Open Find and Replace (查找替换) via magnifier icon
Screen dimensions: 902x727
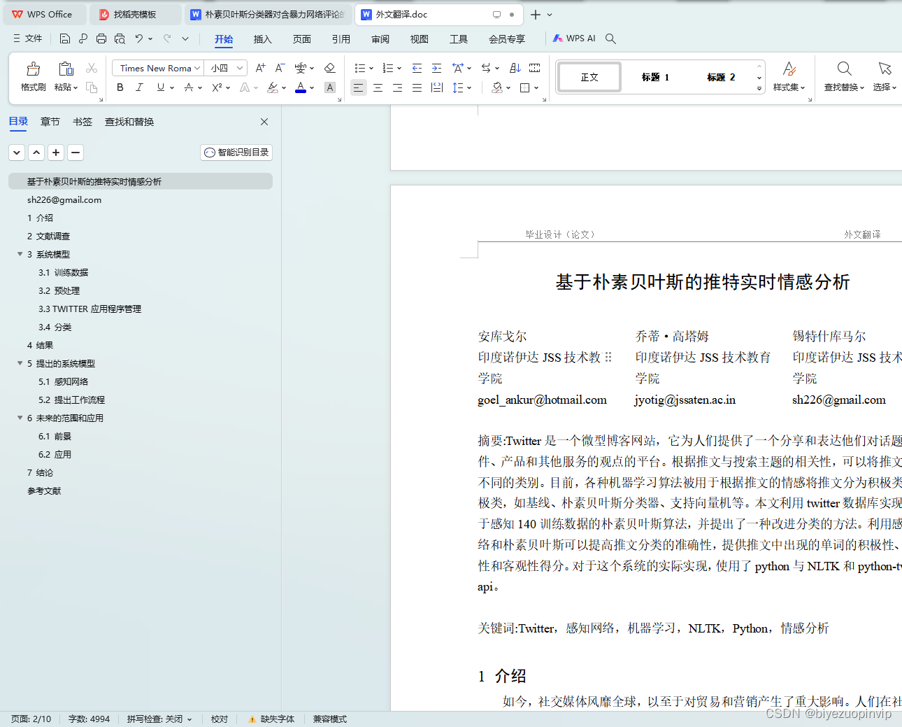(843, 69)
